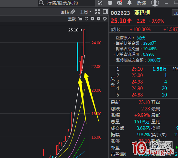Click 最新 25.10 value

coord(144,102)
